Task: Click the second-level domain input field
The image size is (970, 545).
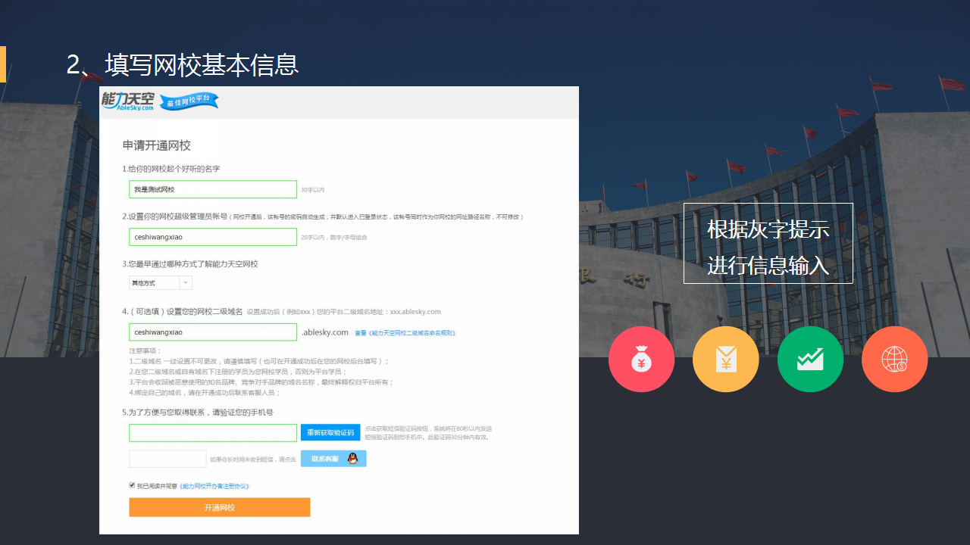Action: tap(212, 332)
